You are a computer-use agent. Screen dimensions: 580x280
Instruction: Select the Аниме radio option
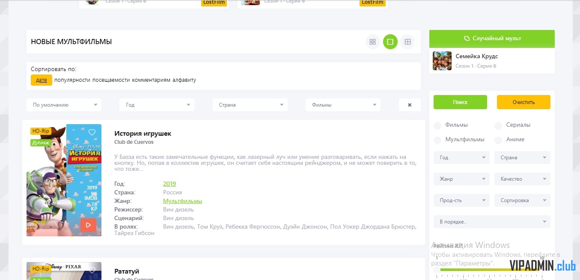(498, 140)
